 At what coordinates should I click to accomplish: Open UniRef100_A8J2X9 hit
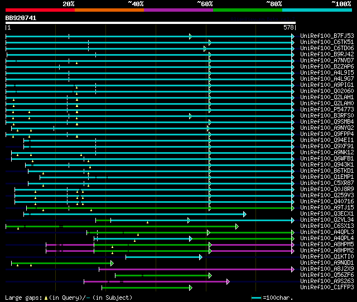click(x=327, y=269)
